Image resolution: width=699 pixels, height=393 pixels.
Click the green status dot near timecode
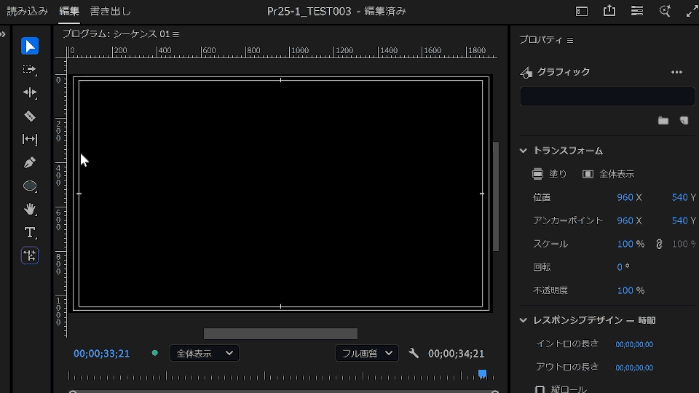(154, 353)
